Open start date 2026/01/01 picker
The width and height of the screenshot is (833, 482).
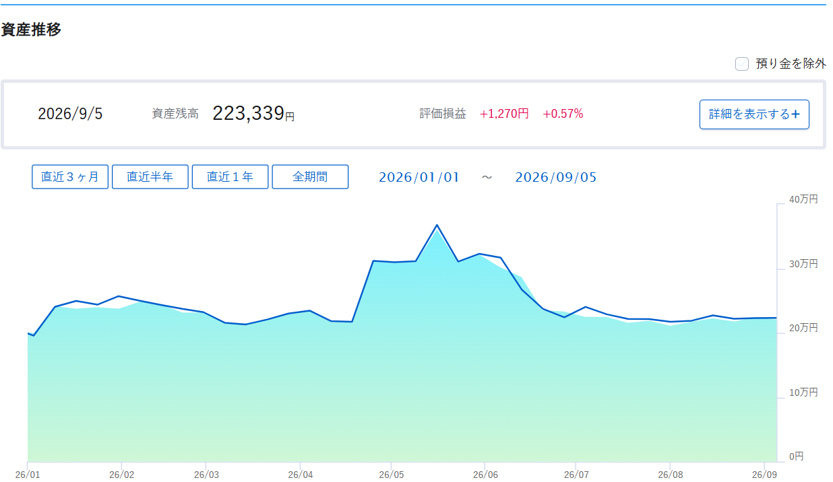(419, 178)
